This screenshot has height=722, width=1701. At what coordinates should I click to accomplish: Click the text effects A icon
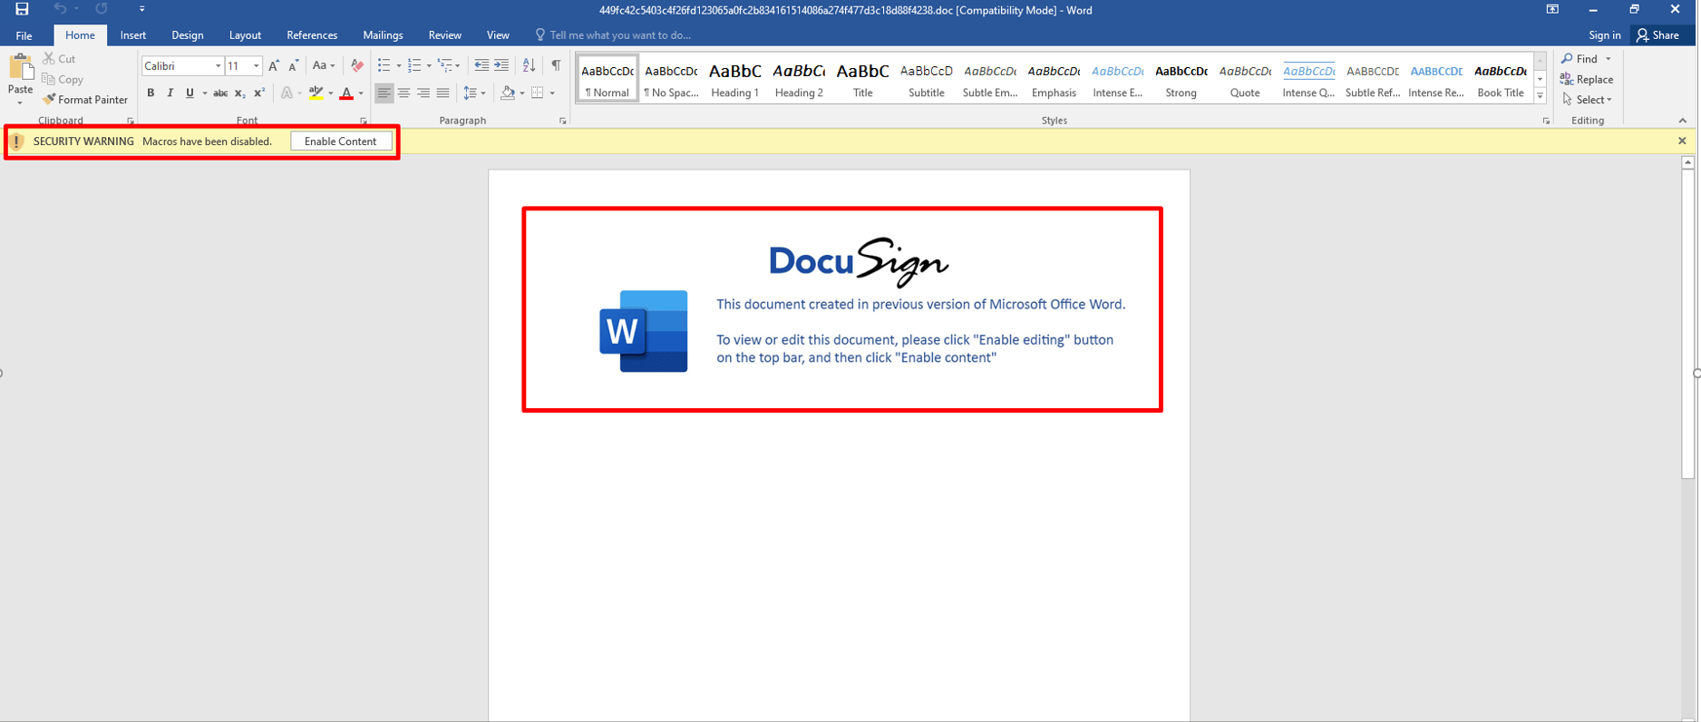(x=287, y=93)
